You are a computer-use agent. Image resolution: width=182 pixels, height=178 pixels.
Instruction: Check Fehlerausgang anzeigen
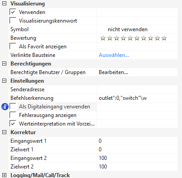point(13,115)
